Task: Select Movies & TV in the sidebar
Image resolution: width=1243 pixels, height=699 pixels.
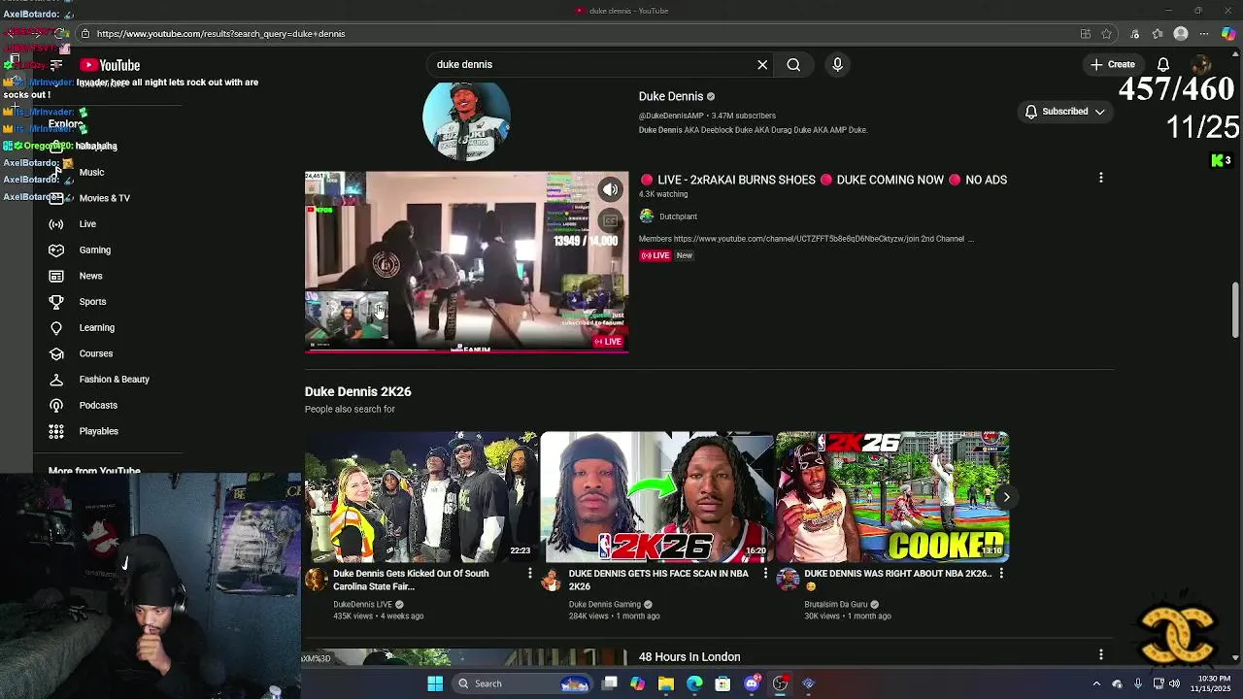Action: [104, 198]
